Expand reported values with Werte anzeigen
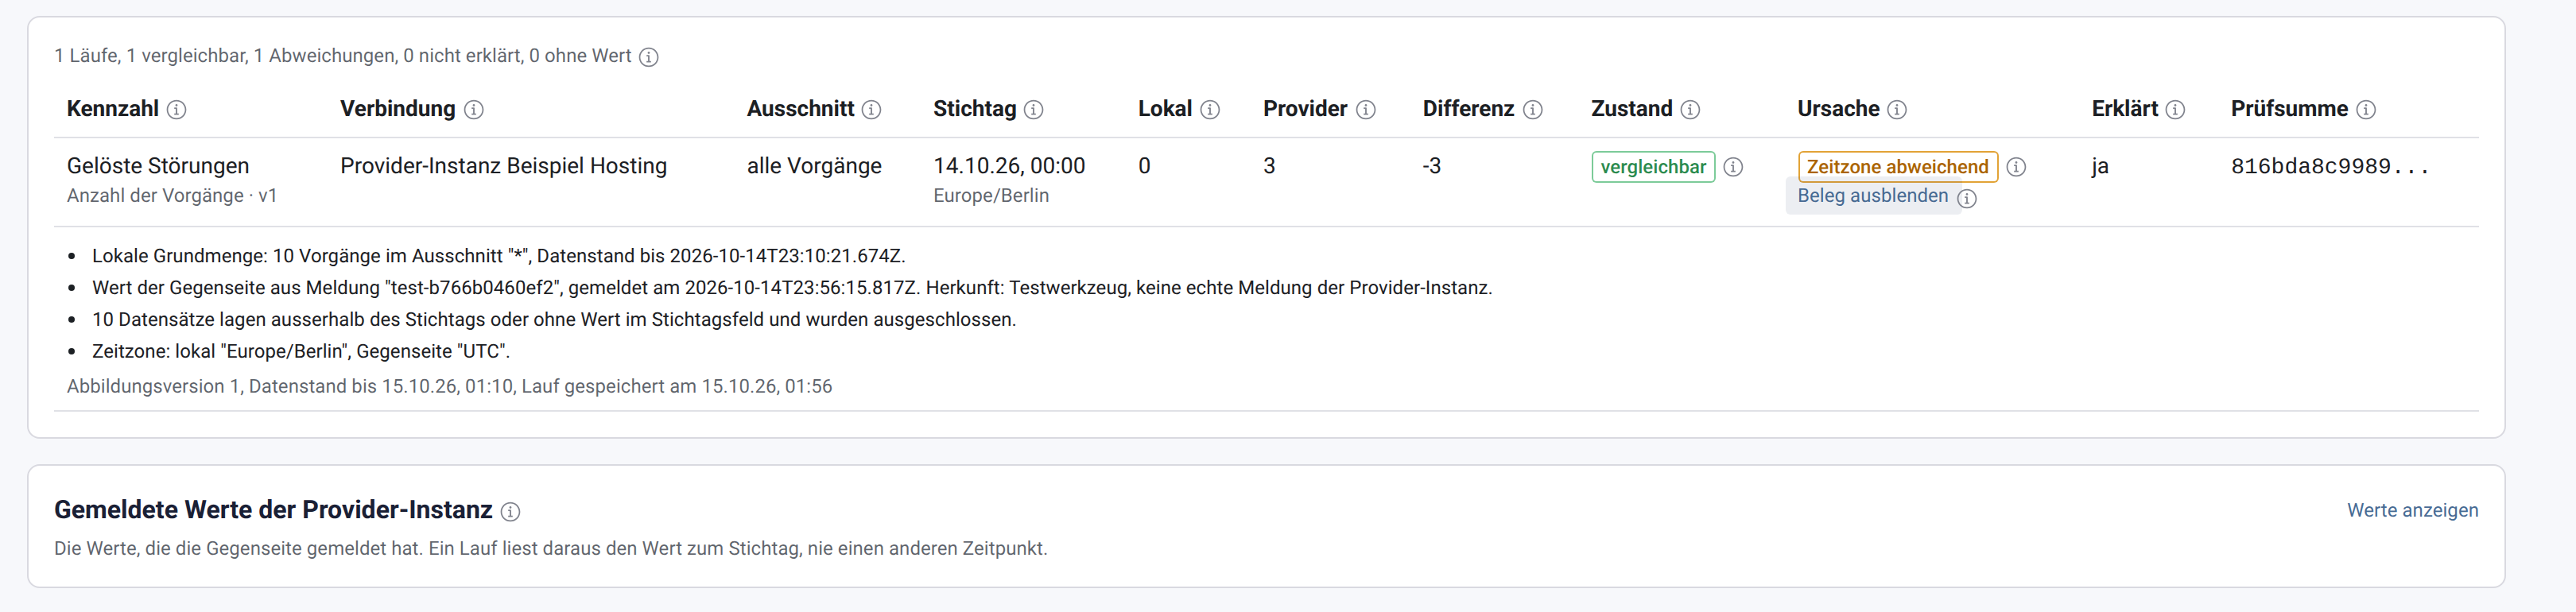 pos(2413,510)
